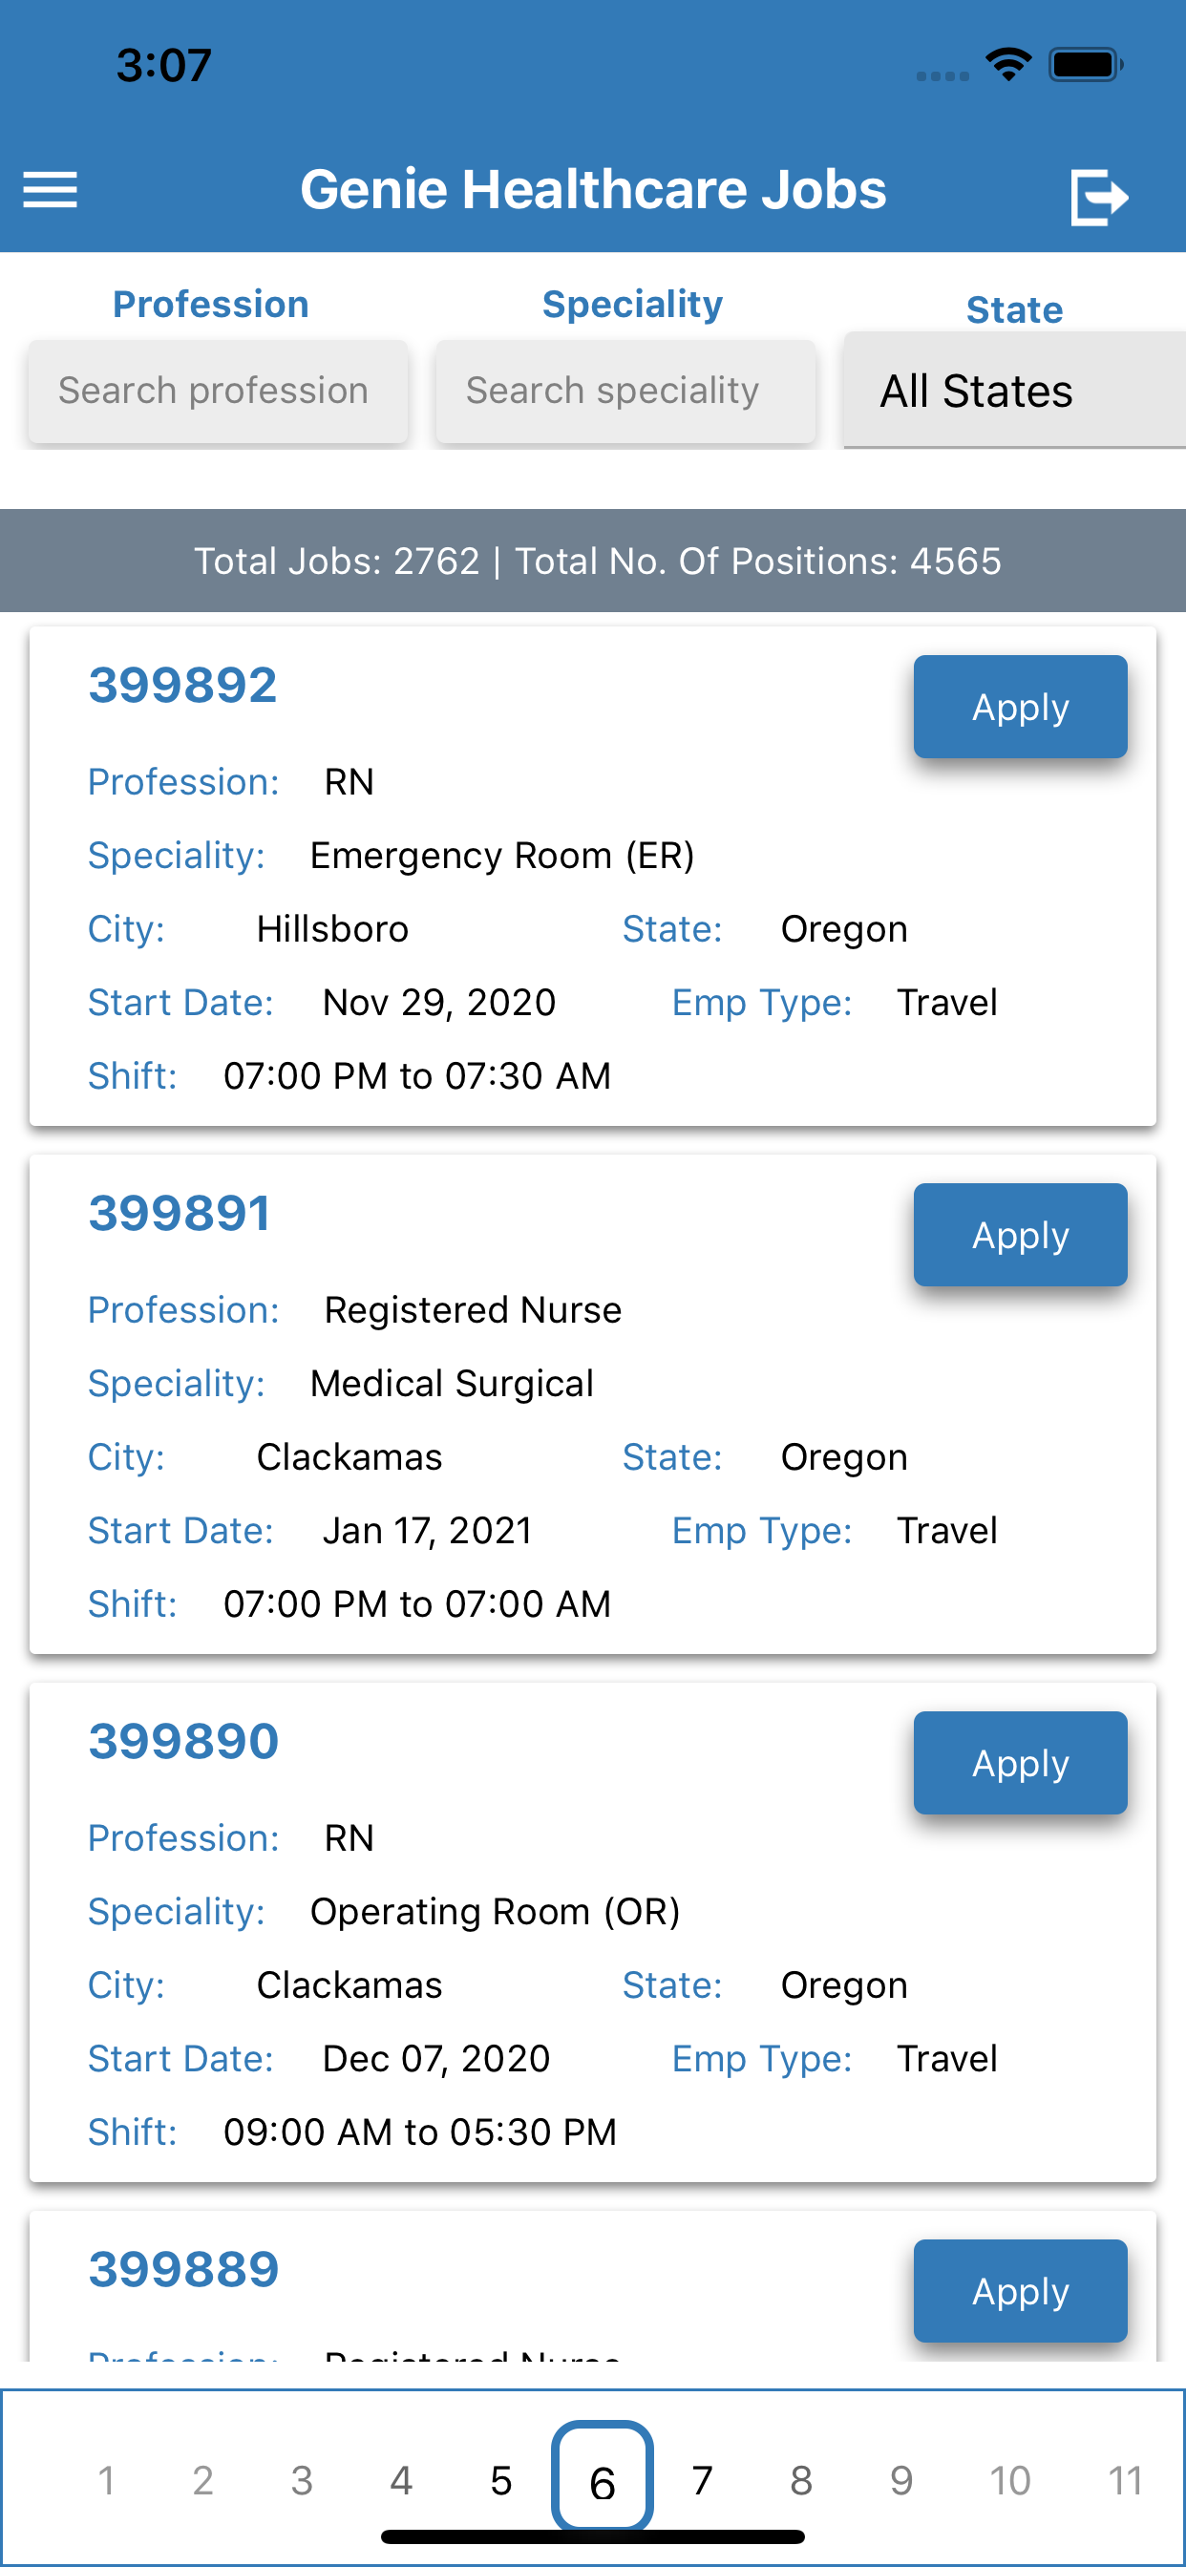Focus the Search profession field
Viewport: 1186px width, 2567px height.
pos(219,391)
